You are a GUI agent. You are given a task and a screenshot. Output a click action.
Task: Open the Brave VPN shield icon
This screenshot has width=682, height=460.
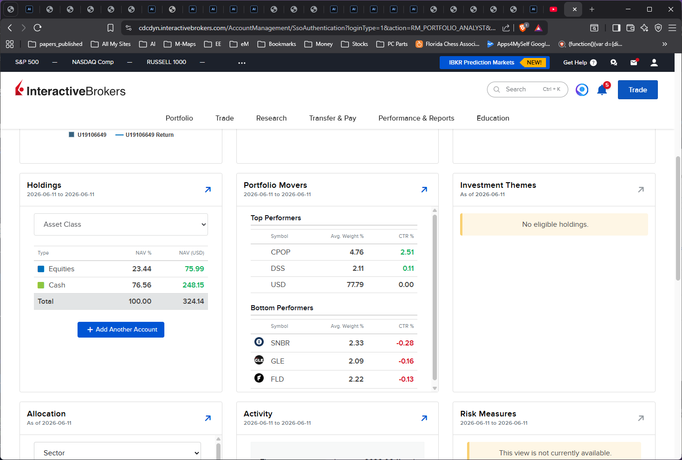[658, 28]
